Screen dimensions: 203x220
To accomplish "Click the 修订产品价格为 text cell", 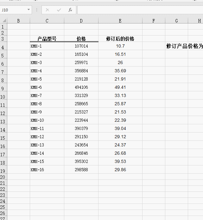I will pyautogui.click(x=185, y=46).
